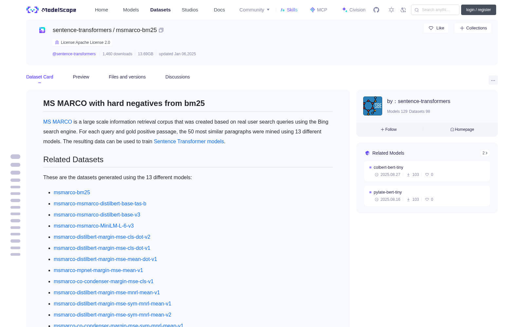Viewport: 524px width, 327px height.
Task: Open the GitHub icon link
Action: (x=376, y=10)
